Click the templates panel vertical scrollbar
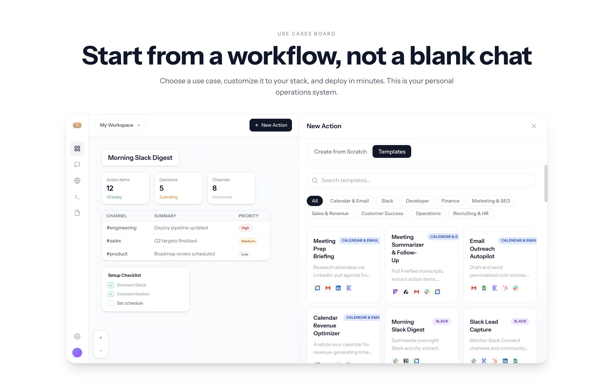 (x=546, y=184)
